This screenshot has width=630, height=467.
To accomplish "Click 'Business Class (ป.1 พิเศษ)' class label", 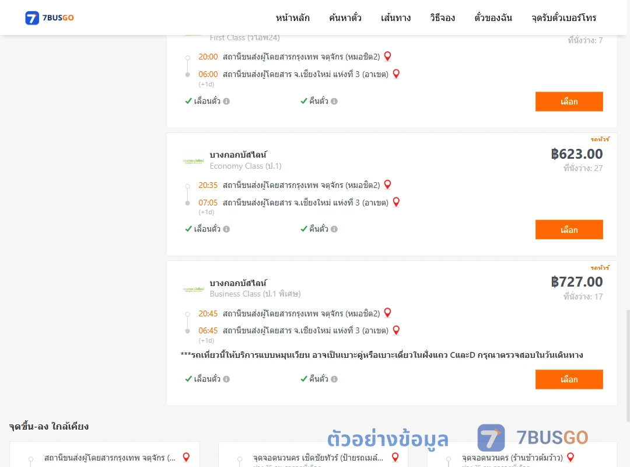I will [x=255, y=294].
